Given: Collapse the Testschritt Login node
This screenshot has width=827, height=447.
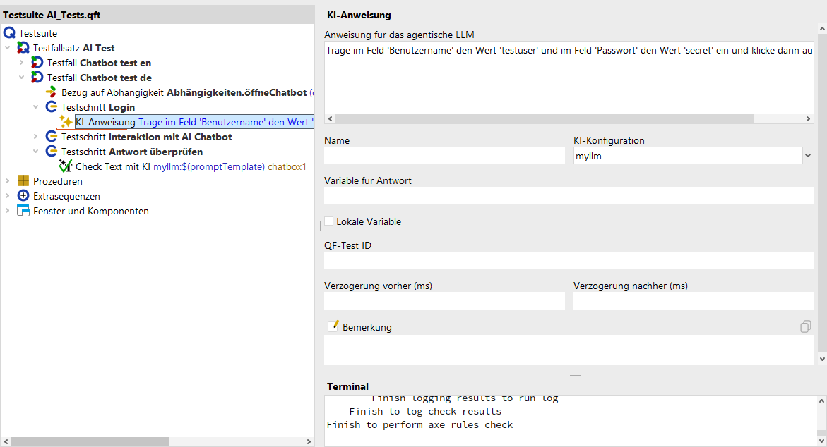Looking at the screenshot, I should (x=35, y=107).
